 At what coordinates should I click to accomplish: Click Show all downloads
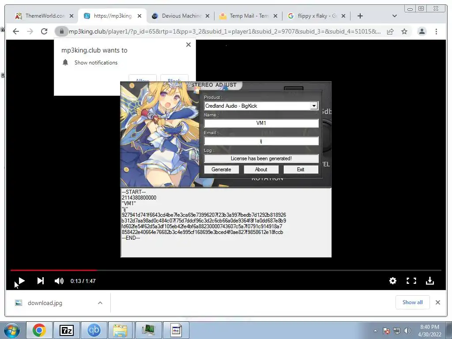click(x=413, y=302)
